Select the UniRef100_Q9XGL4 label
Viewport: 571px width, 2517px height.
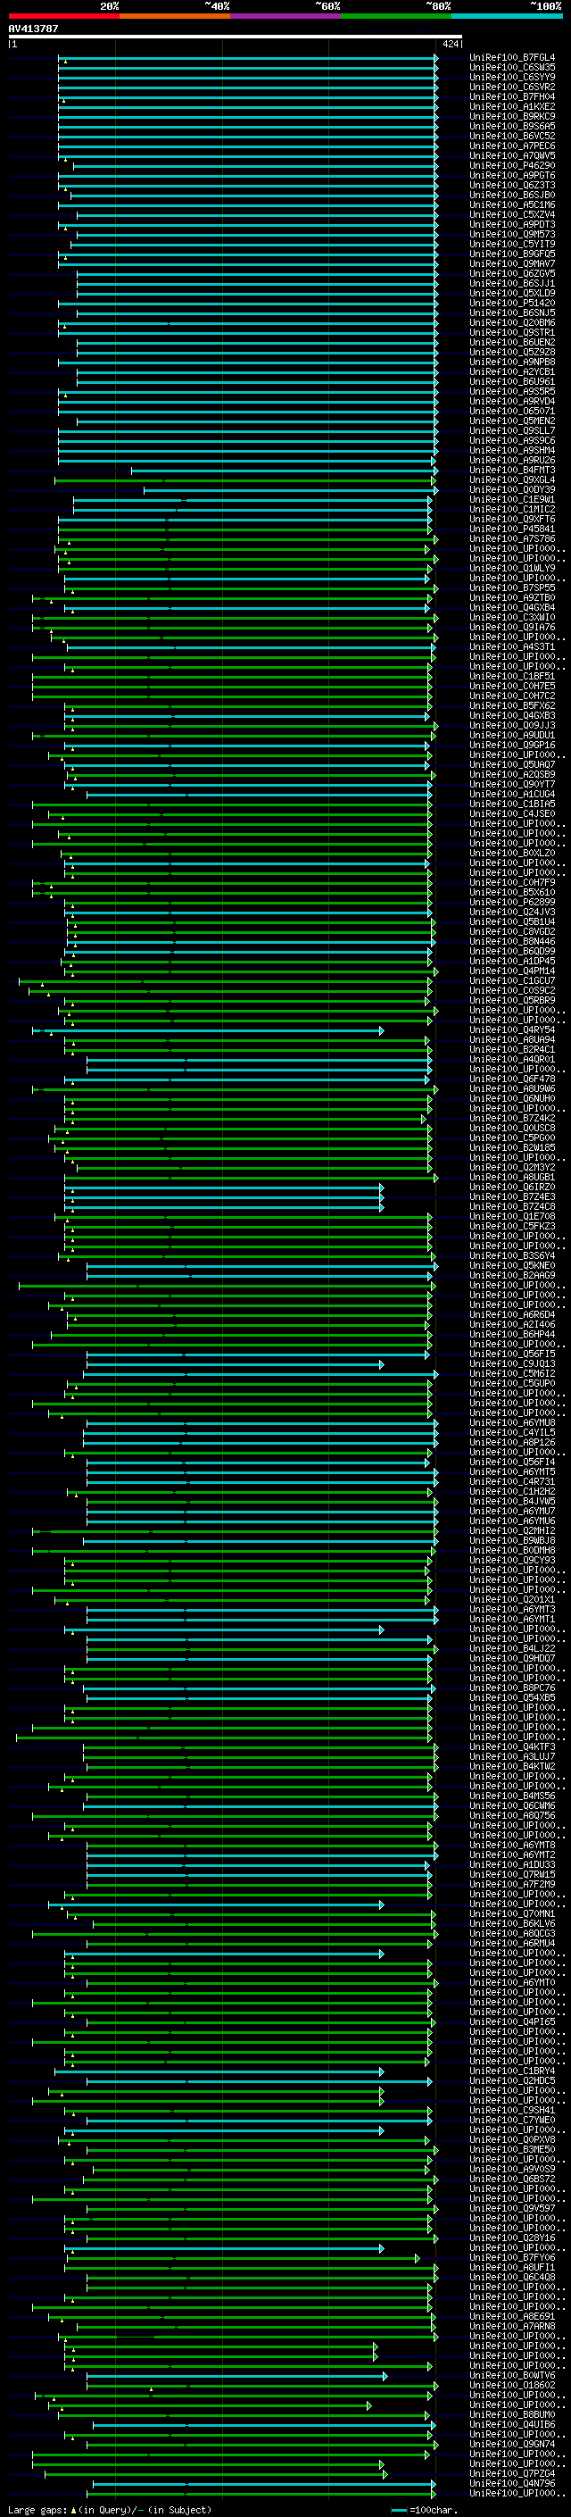coord(512,479)
